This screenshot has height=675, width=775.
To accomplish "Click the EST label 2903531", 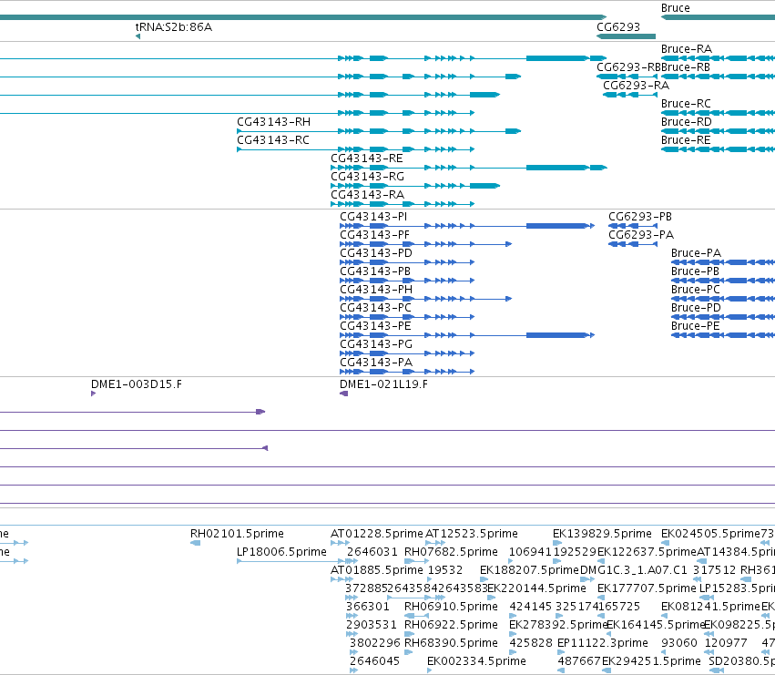I will coord(372,626).
